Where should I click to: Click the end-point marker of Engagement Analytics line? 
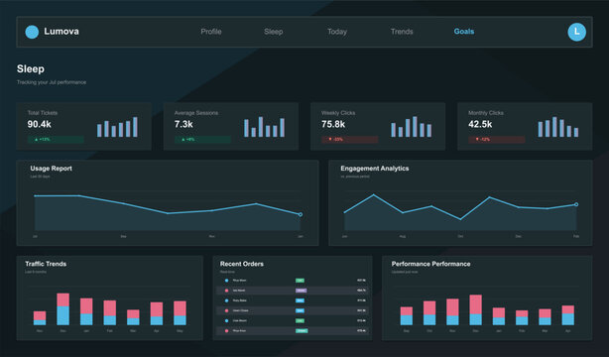point(576,204)
